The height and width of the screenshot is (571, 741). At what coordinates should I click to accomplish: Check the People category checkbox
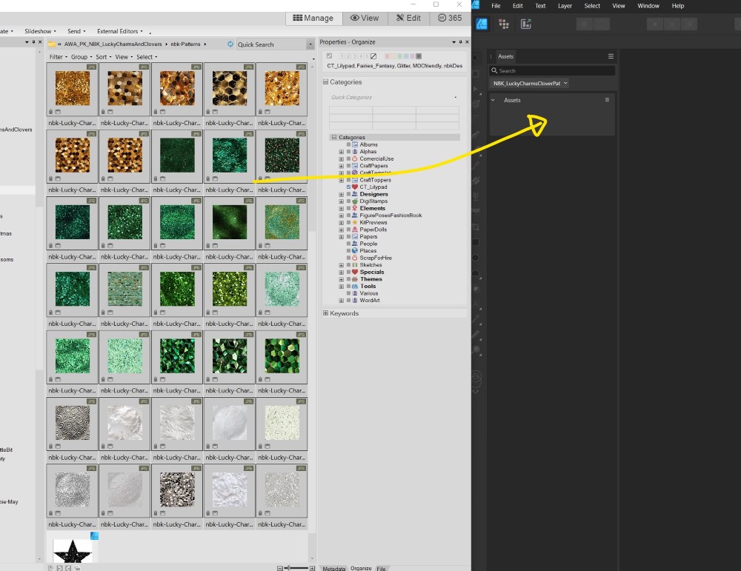tap(349, 244)
